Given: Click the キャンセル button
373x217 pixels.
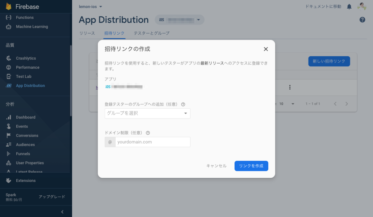Looking at the screenshot, I should (216, 166).
